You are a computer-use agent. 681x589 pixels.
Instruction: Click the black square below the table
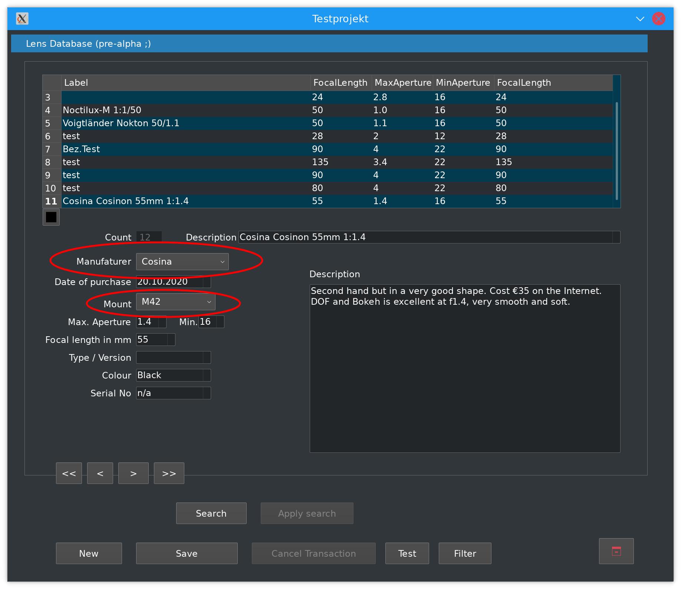click(51, 217)
